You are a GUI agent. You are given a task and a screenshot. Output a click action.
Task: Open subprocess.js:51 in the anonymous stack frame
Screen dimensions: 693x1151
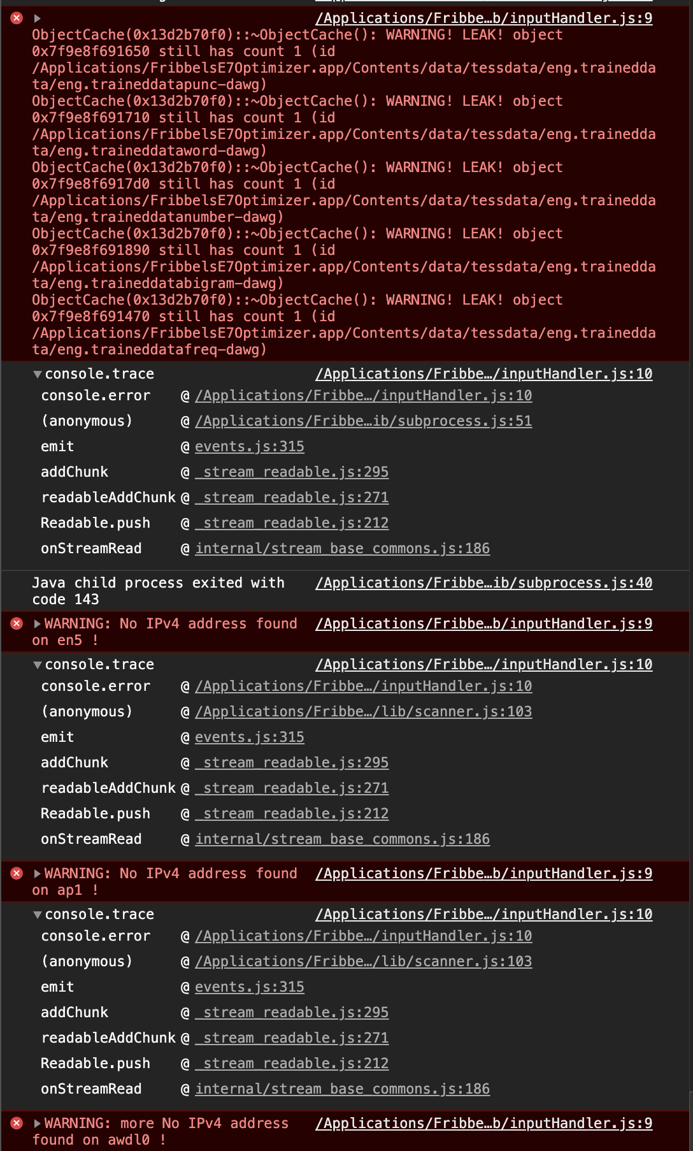coord(363,421)
